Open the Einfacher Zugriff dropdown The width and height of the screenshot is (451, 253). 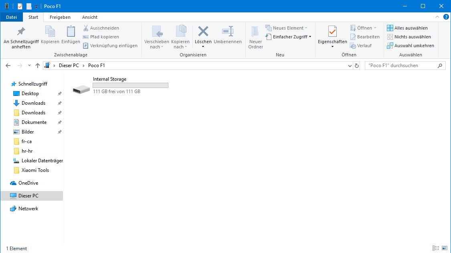(x=289, y=37)
